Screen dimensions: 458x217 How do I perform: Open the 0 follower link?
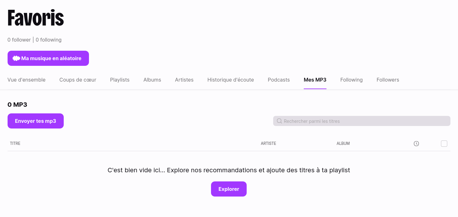pyautogui.click(x=19, y=40)
